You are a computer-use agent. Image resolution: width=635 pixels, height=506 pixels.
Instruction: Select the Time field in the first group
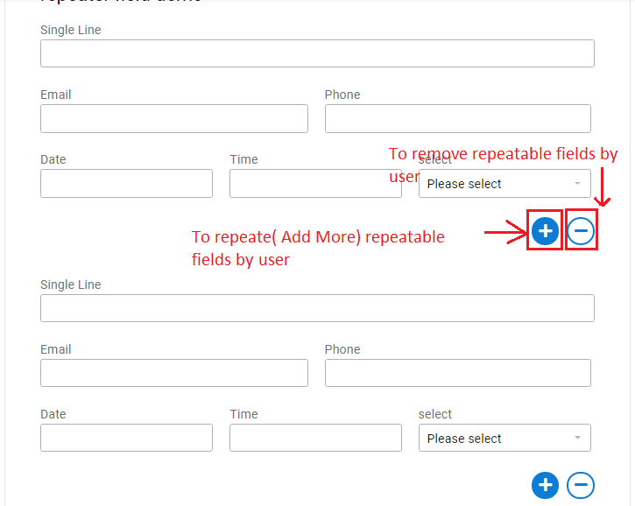coord(315,184)
